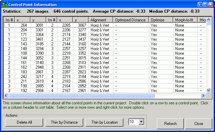Select the row with y value 2948
This screenshot has height=132, width=215.
pyautogui.click(x=105, y=67)
